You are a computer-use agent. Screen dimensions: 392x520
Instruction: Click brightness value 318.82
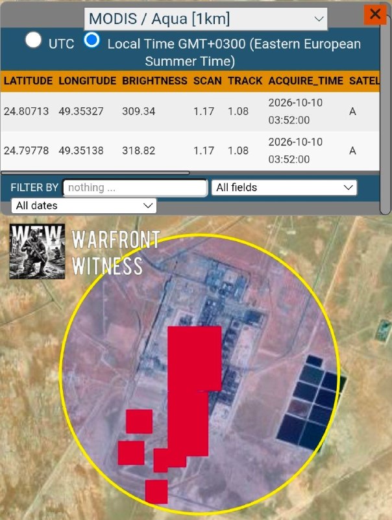[x=138, y=151]
